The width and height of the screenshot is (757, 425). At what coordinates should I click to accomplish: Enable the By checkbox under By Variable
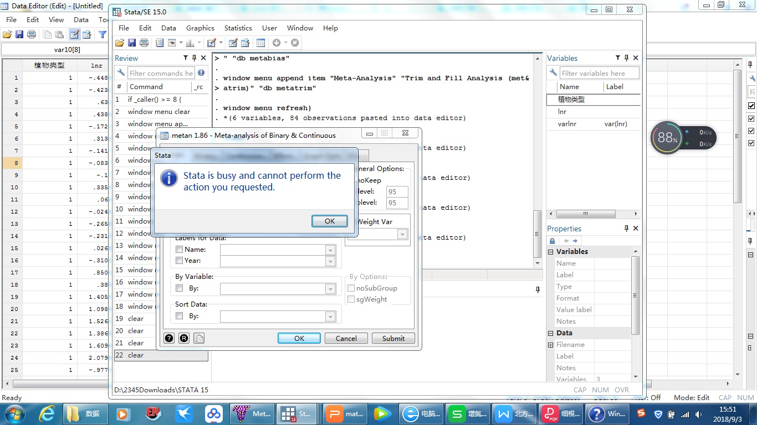(x=179, y=288)
